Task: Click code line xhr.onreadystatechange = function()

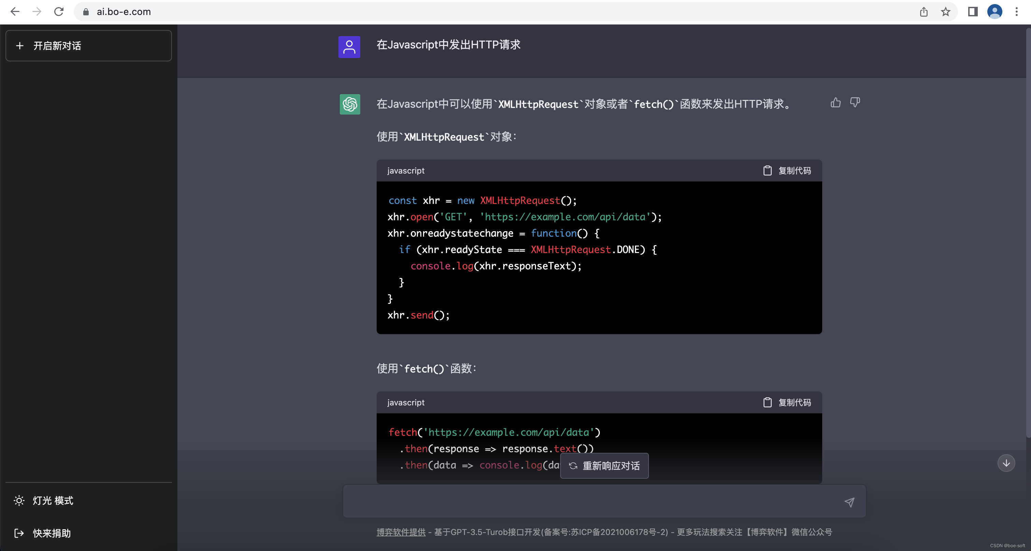Action: coord(493,233)
